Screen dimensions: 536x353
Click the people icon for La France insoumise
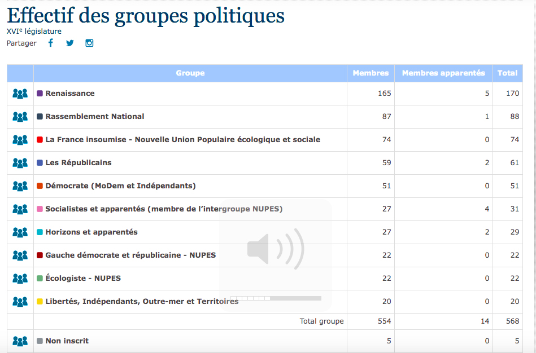[20, 140]
